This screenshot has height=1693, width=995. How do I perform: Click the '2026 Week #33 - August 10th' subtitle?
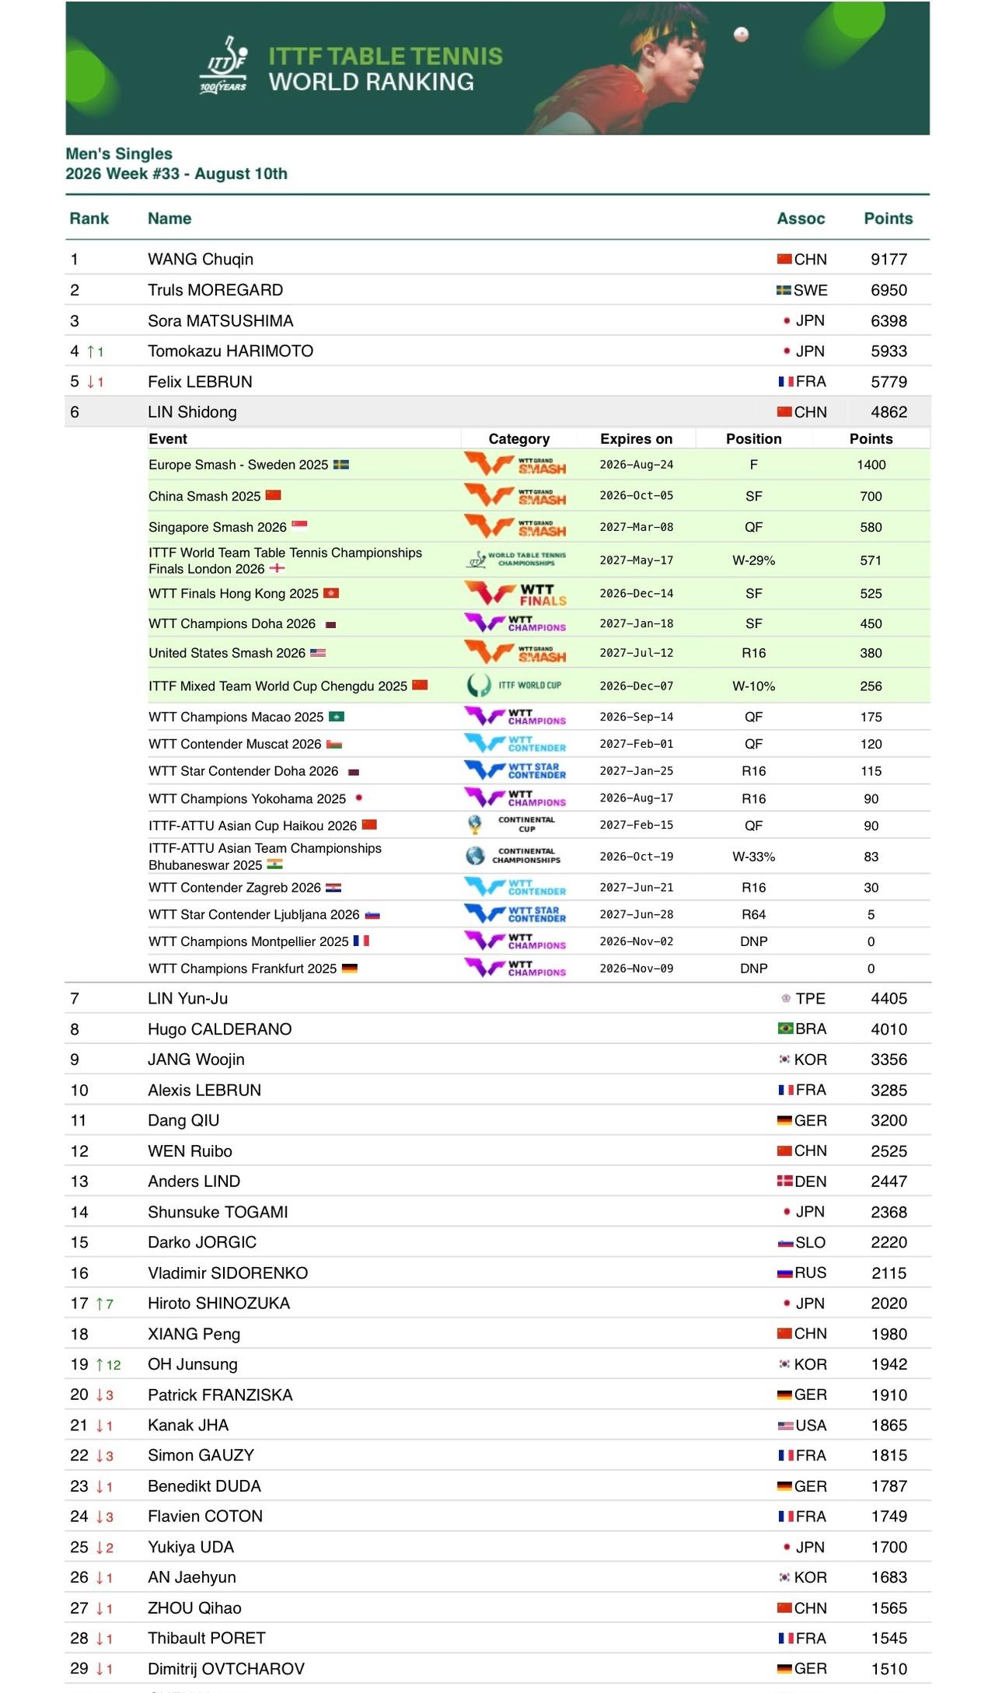pyautogui.click(x=176, y=173)
